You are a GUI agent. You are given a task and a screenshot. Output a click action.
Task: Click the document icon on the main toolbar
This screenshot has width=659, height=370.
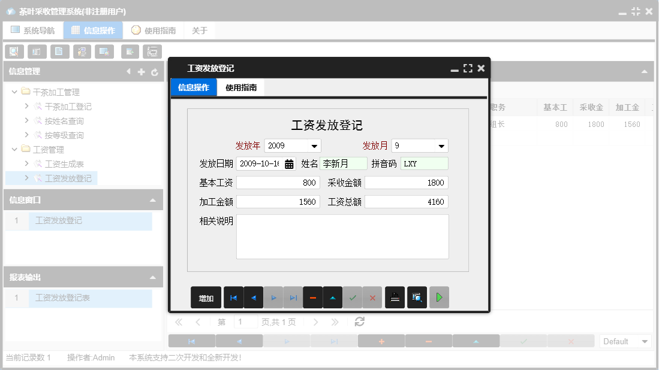(59, 51)
